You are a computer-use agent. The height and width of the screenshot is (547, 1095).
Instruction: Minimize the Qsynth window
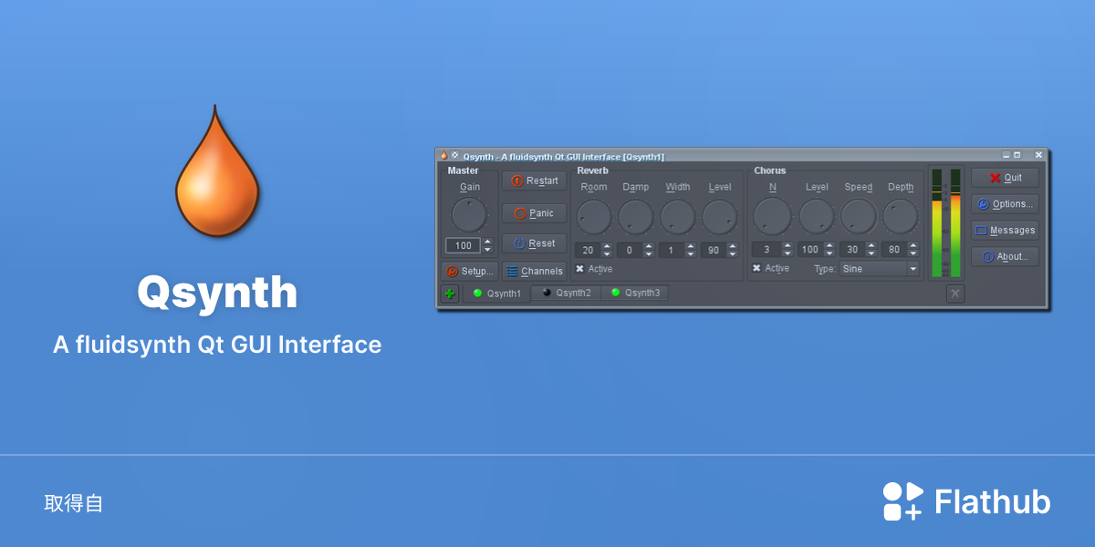click(1006, 156)
